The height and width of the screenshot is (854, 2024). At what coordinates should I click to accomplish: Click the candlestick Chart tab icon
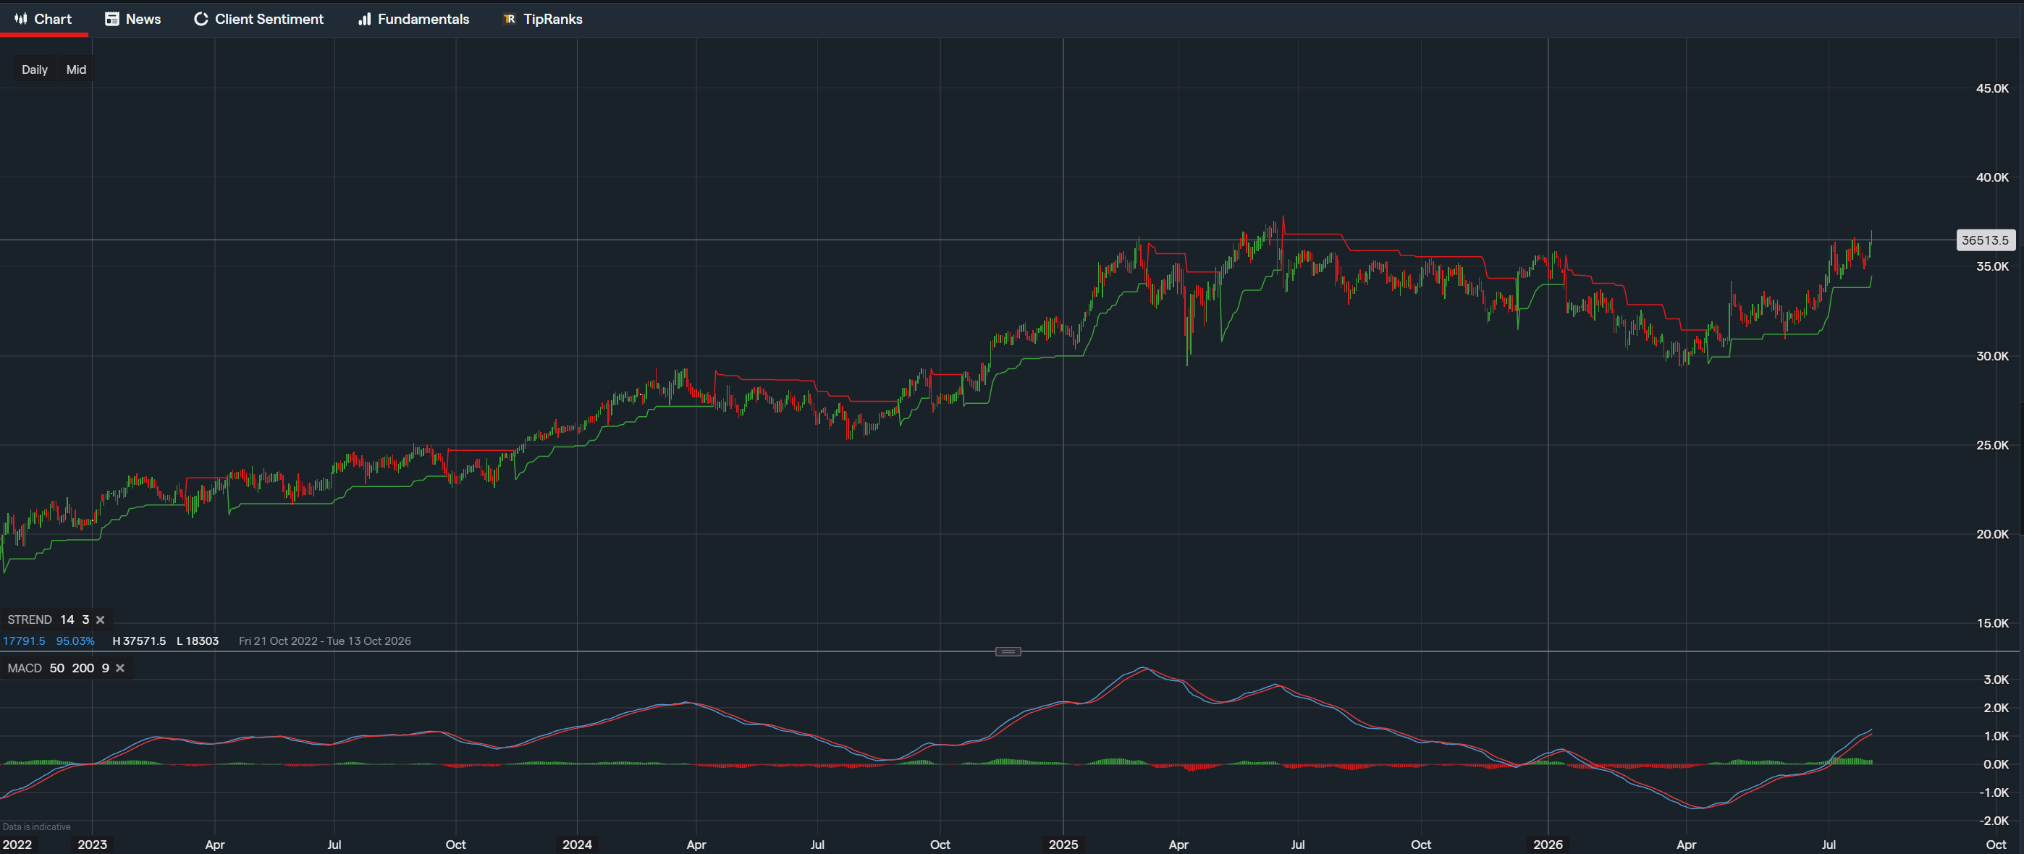point(20,19)
